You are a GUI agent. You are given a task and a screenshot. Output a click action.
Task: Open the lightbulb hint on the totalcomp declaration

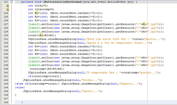click(7, 9)
